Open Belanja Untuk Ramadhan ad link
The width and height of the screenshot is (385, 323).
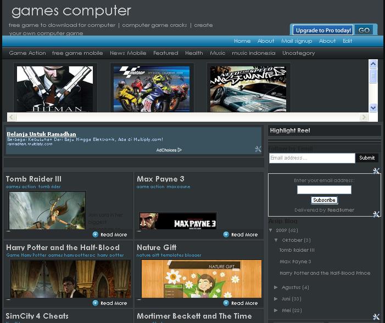pyautogui.click(x=41, y=134)
